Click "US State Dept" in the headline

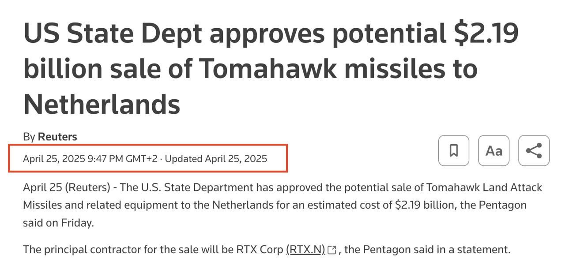coord(113,33)
